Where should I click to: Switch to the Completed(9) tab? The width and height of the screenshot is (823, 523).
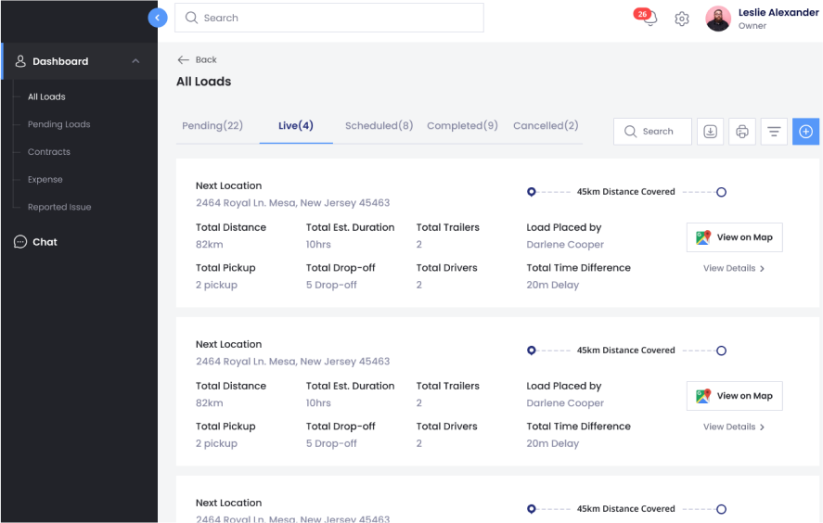point(462,126)
